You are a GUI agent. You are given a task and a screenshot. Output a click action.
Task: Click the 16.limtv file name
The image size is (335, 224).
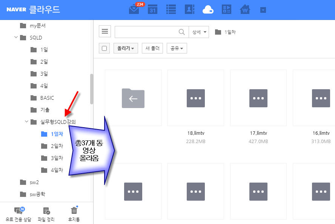pyautogui.click(x=321, y=133)
